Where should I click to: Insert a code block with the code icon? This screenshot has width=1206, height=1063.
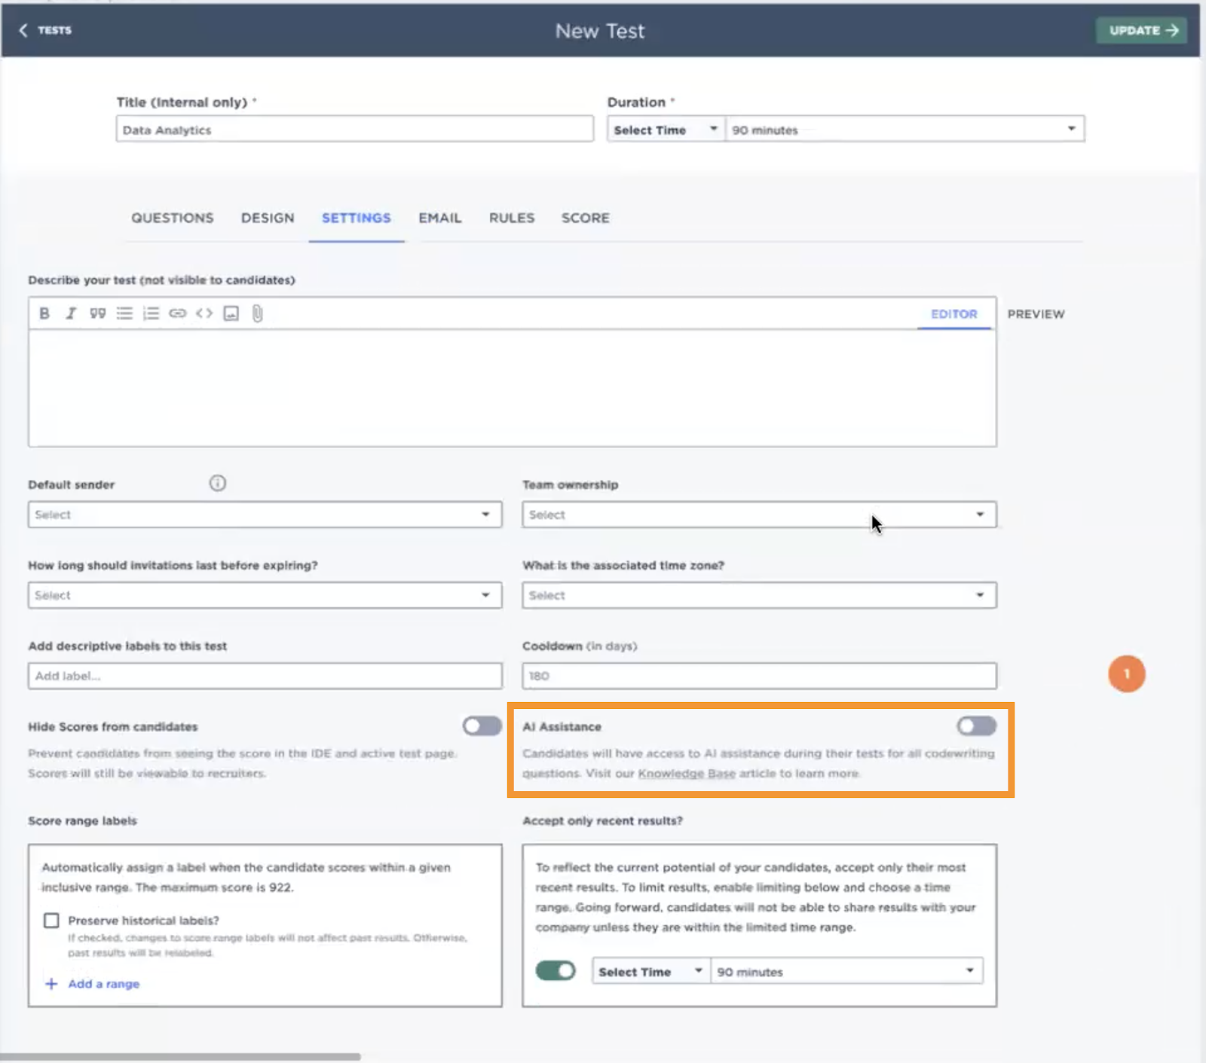pyautogui.click(x=204, y=313)
